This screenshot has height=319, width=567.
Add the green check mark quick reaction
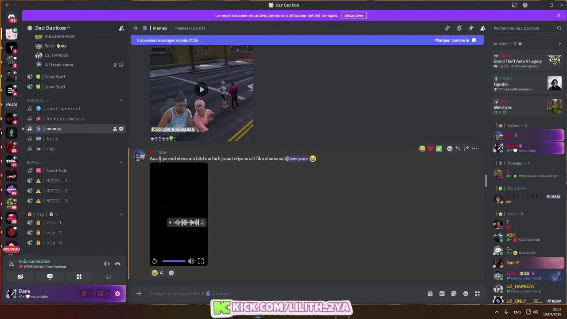click(439, 148)
